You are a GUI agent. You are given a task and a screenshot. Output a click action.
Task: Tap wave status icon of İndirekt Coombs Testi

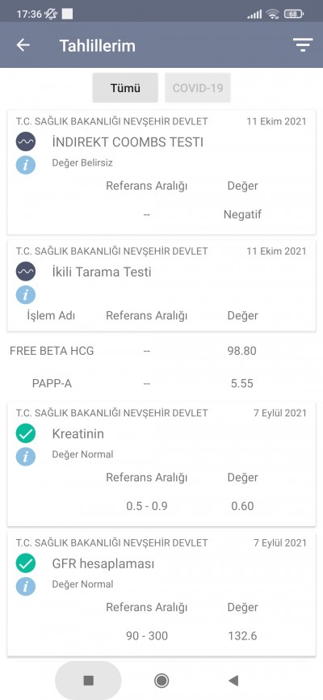click(25, 142)
